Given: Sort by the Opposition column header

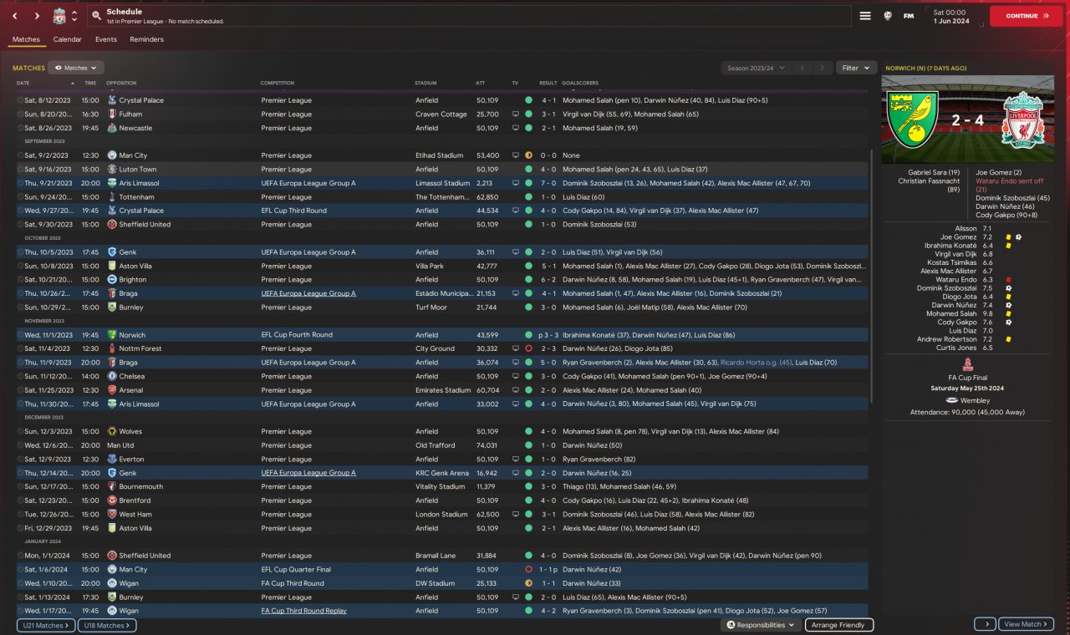Looking at the screenshot, I should tap(121, 83).
